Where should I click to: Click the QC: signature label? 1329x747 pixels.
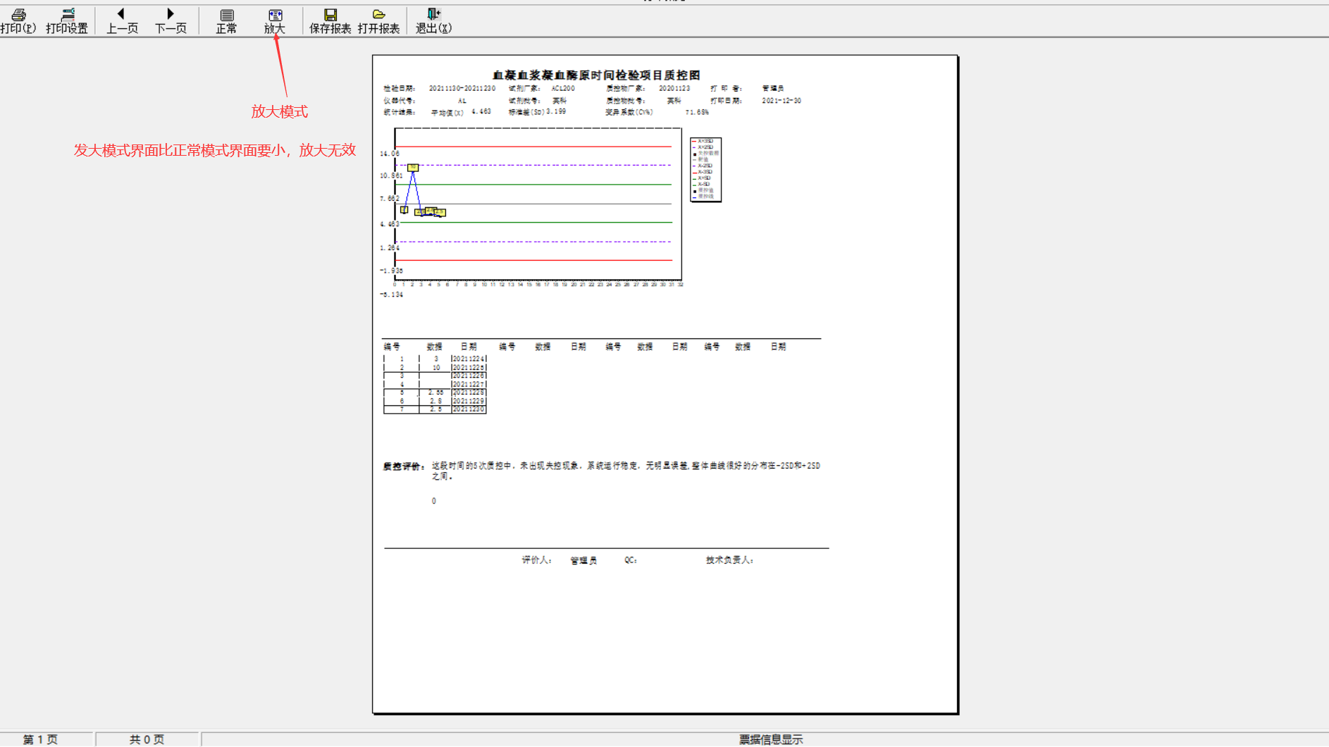click(631, 560)
